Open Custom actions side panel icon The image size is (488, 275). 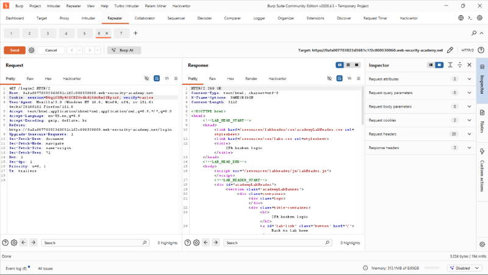point(482,170)
